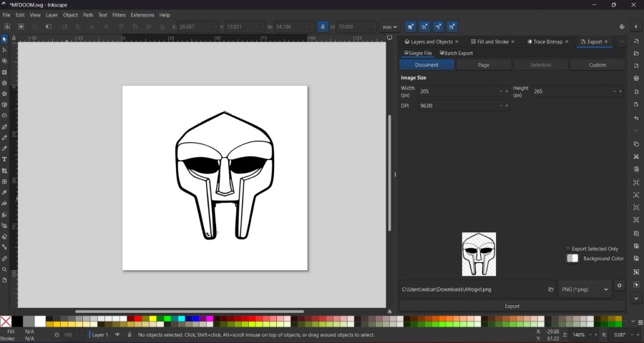Open the mm units dropdown

coord(389,26)
